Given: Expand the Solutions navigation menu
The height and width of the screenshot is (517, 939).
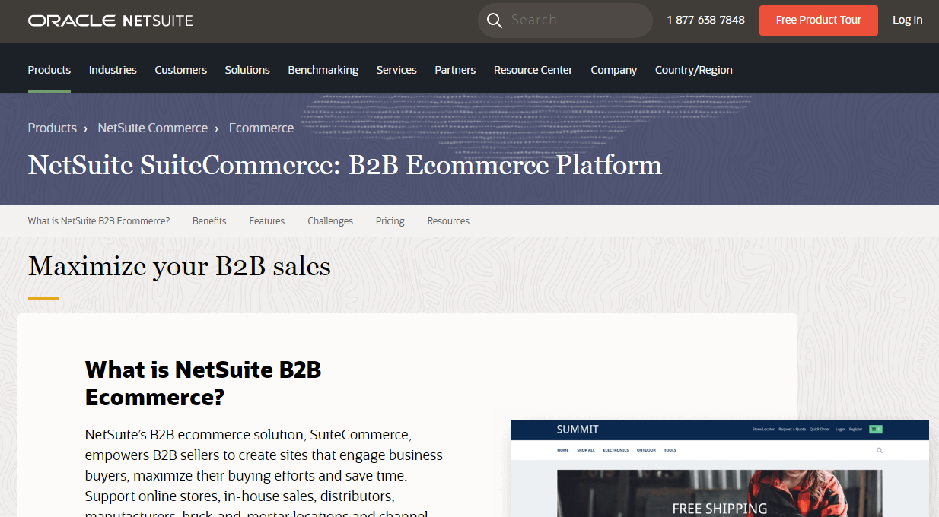Looking at the screenshot, I should coord(247,69).
